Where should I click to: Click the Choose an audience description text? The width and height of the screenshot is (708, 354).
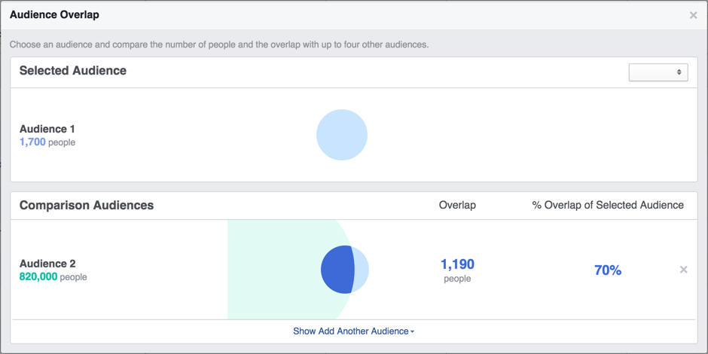[x=219, y=45]
